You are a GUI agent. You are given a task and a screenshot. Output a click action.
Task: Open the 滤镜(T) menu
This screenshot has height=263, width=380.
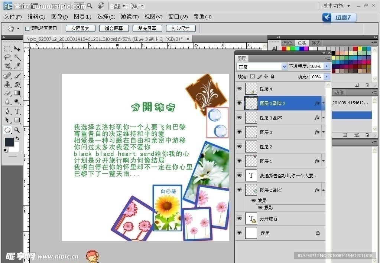(x=129, y=17)
